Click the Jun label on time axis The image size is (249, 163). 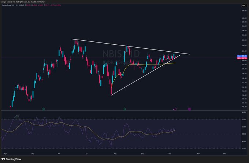point(59,154)
